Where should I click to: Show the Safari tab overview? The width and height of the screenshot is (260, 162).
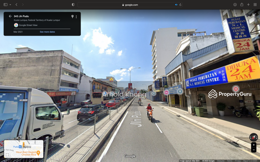255,5
